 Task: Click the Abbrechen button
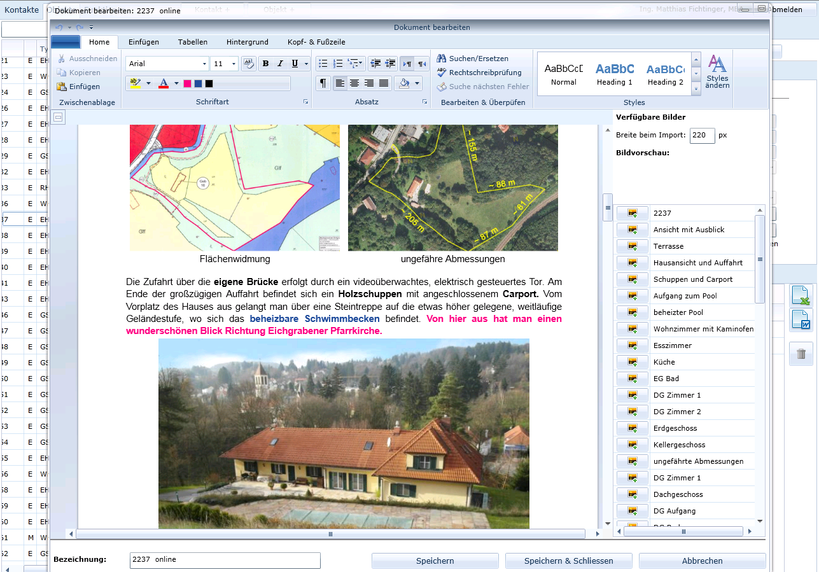703,561
